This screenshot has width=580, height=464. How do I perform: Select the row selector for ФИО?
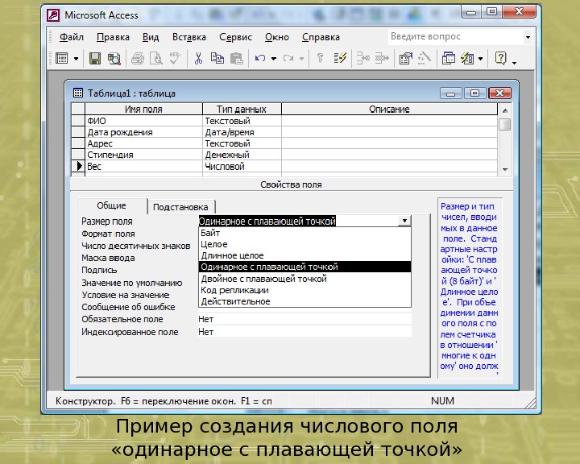point(78,121)
